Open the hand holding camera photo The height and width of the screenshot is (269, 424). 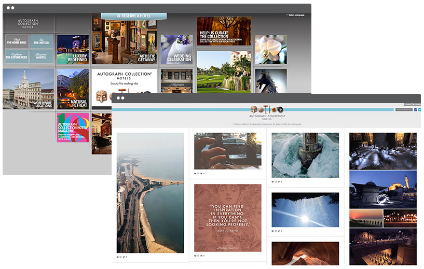(x=228, y=151)
